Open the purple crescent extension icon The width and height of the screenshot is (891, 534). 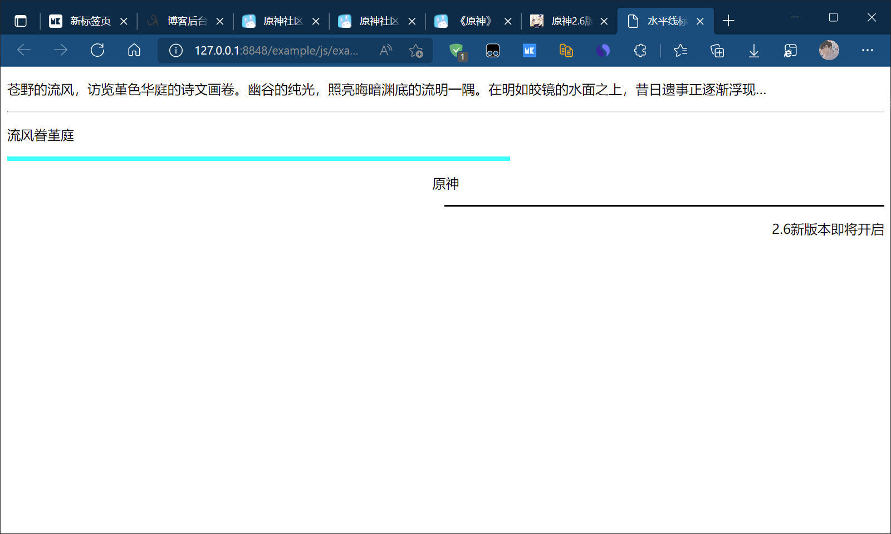[x=603, y=51]
